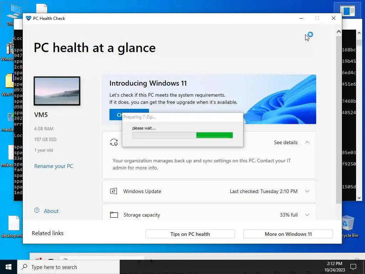Screen dimensions: 365x274
Task: Click the Preparing 7-Zip dialog title
Action: tap(139, 117)
